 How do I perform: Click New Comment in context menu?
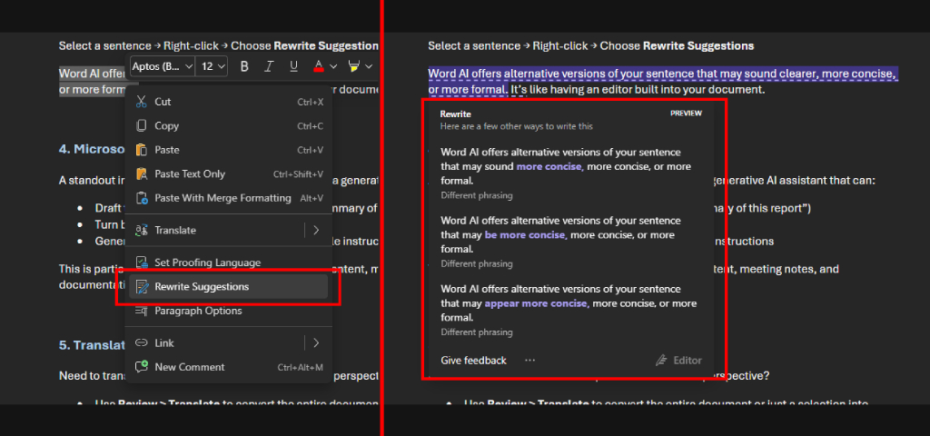point(229,367)
